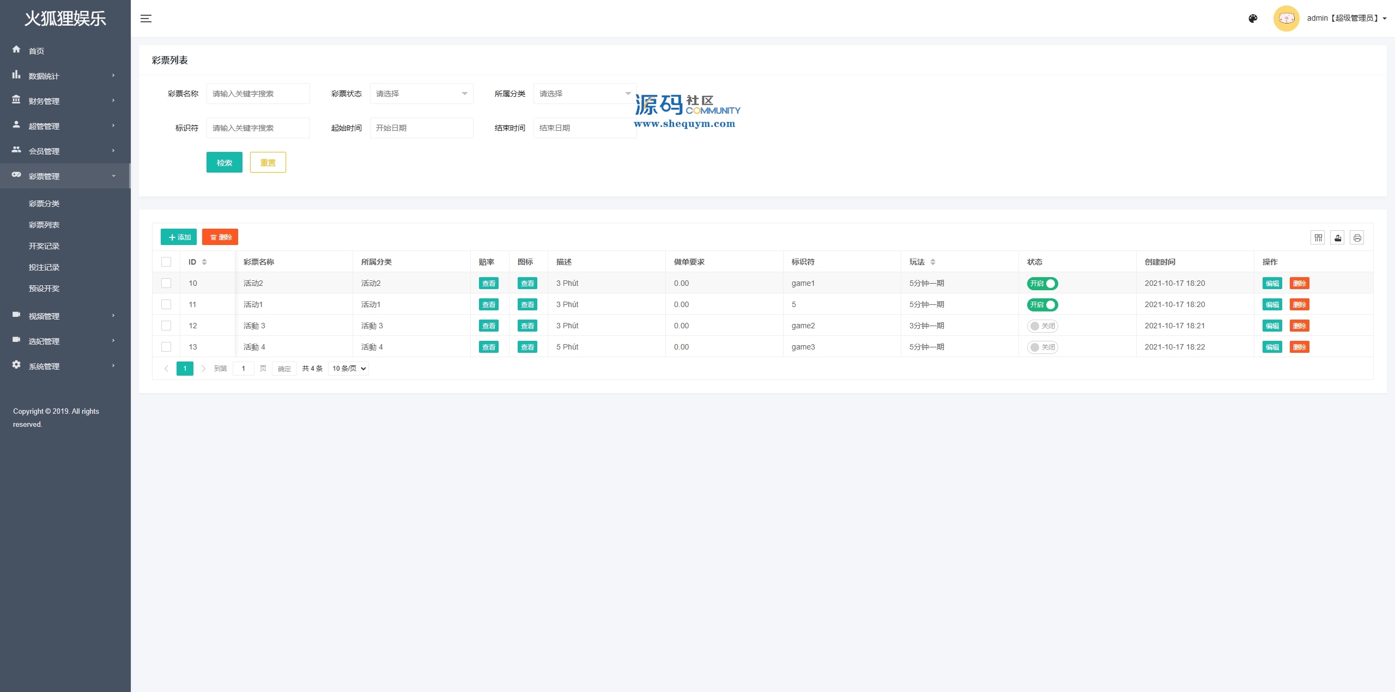Click the export table icon
This screenshot has width=1395, height=692.
coord(1337,237)
